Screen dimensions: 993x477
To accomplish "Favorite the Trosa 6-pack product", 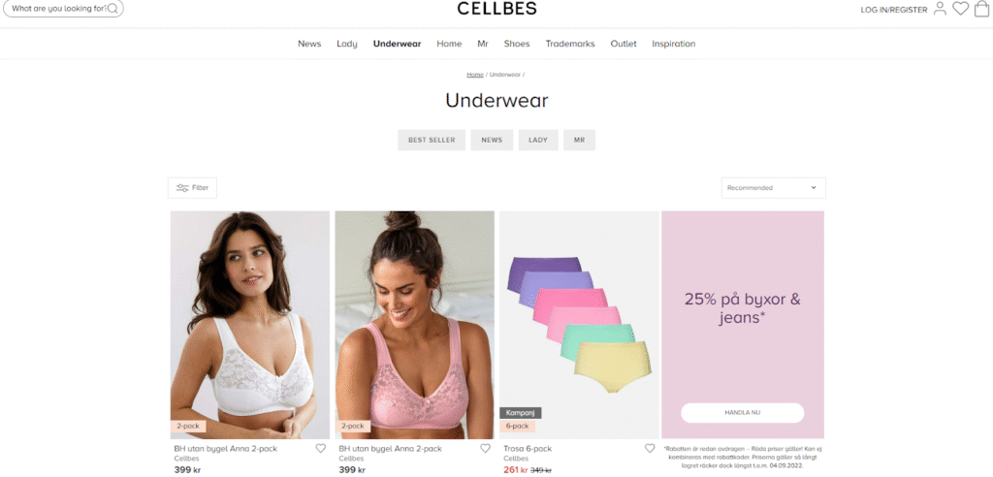I will pos(650,448).
